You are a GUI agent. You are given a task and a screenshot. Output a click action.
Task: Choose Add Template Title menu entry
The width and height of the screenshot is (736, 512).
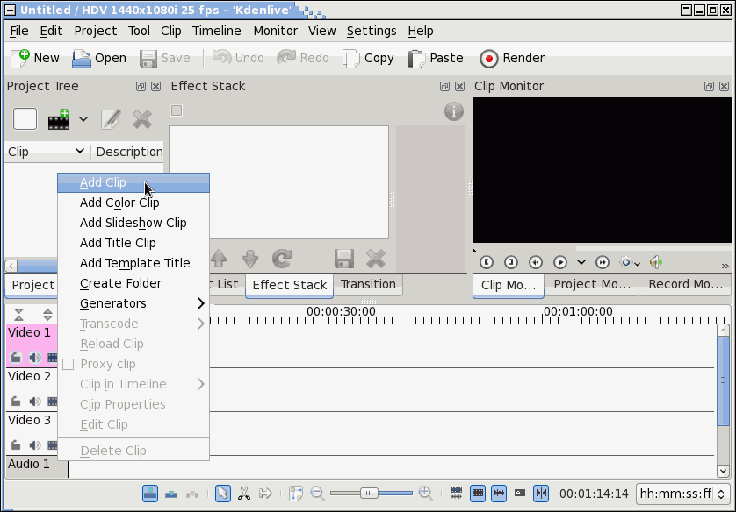click(x=133, y=263)
